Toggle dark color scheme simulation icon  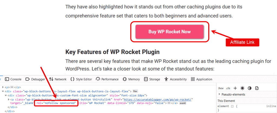tap(249, 88)
